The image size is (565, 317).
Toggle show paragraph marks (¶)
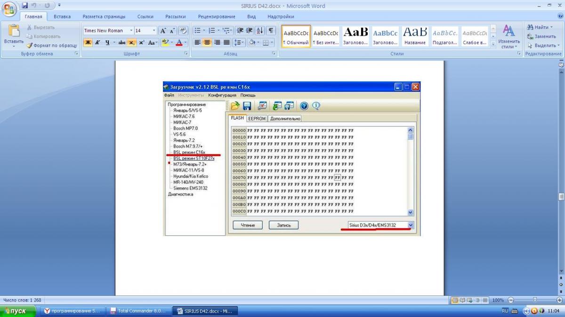point(271,31)
